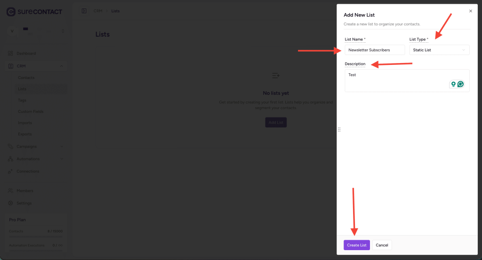This screenshot has width=482, height=260.
Task: Click the Connections icon in sidebar
Action: coord(10,171)
